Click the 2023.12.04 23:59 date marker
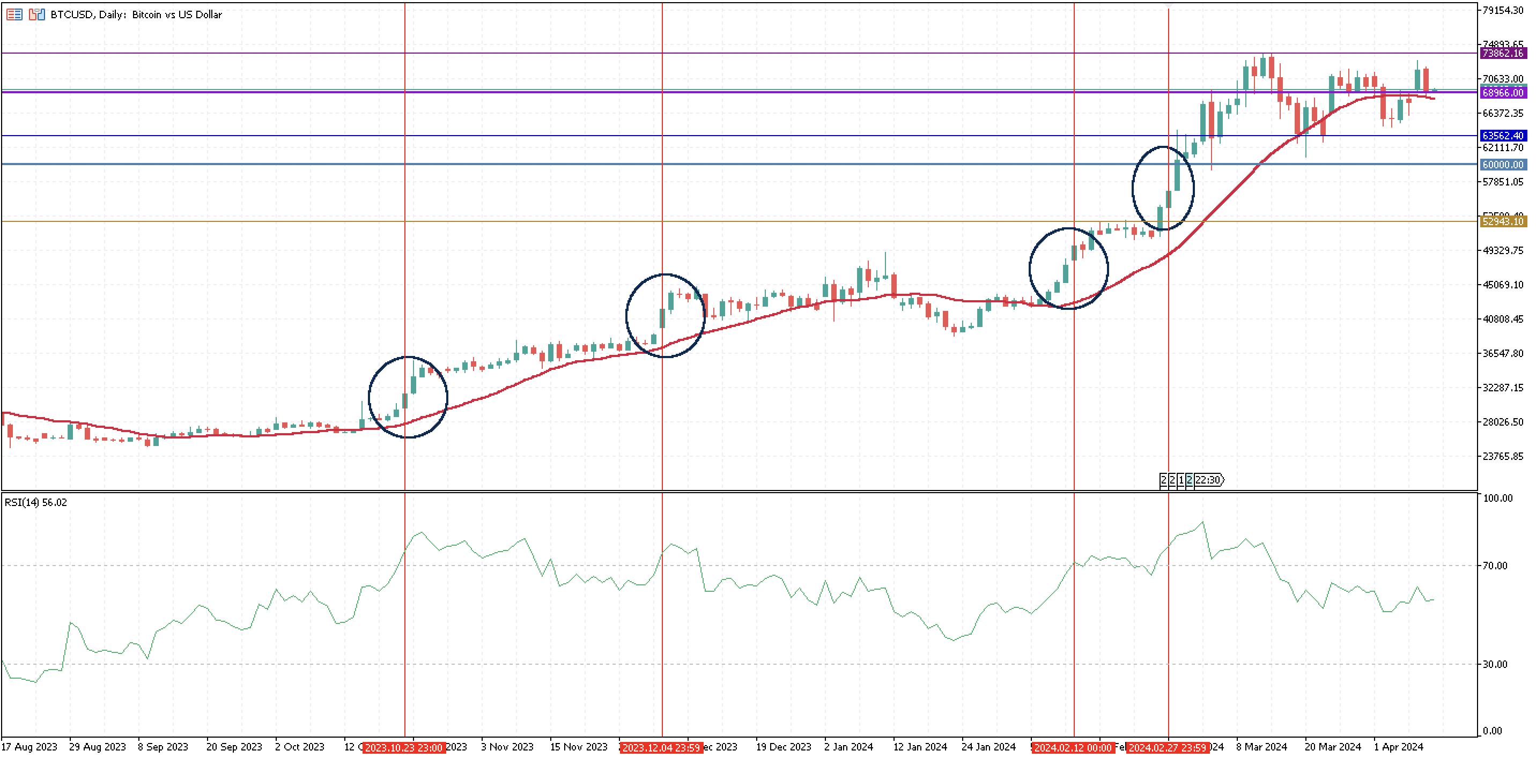This screenshot has width=1536, height=758. pyautogui.click(x=661, y=747)
